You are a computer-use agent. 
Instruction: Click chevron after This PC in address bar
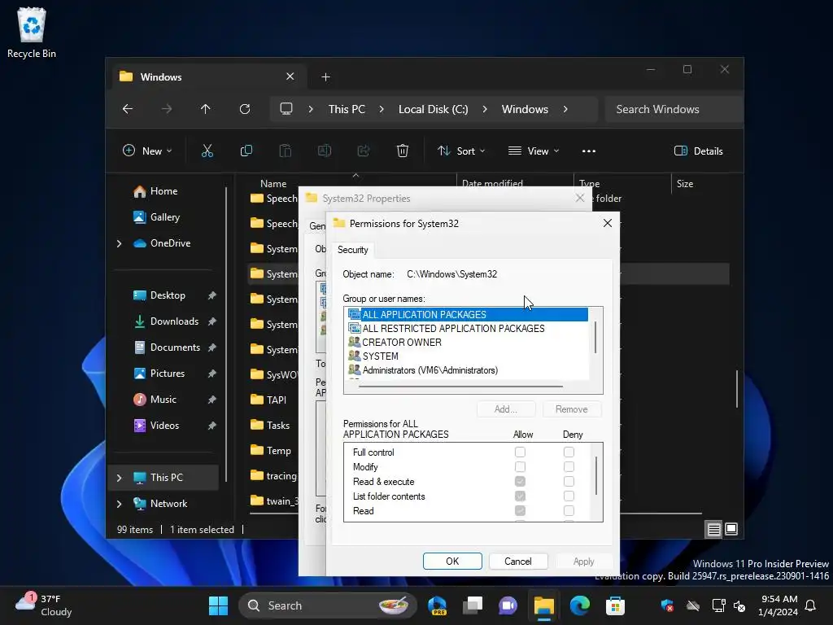click(x=382, y=109)
